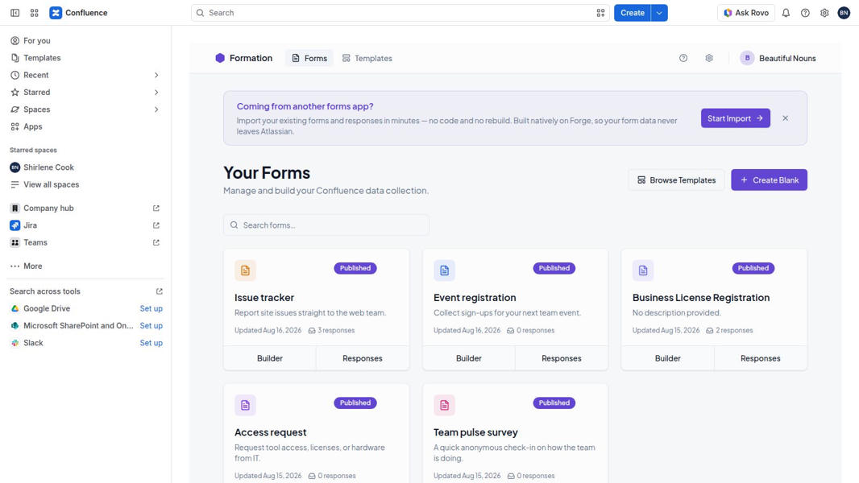This screenshot has height=483, width=859.
Task: Open Confluence settings gear in top bar
Action: (x=824, y=13)
